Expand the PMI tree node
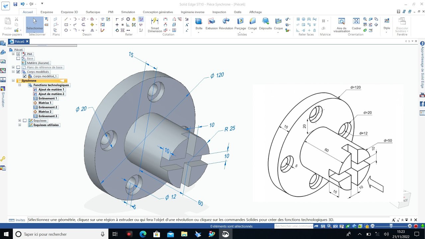 [x=13, y=54]
